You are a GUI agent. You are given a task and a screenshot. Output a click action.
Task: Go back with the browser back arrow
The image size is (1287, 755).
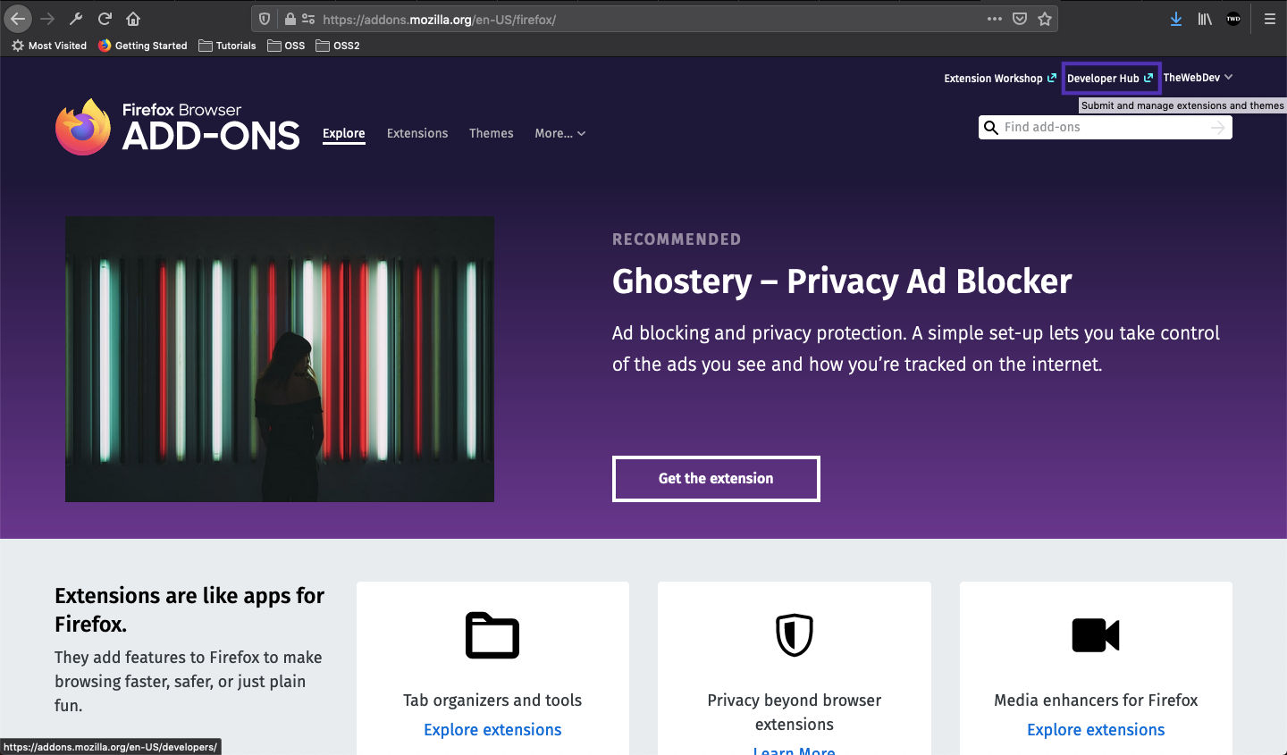coord(18,18)
